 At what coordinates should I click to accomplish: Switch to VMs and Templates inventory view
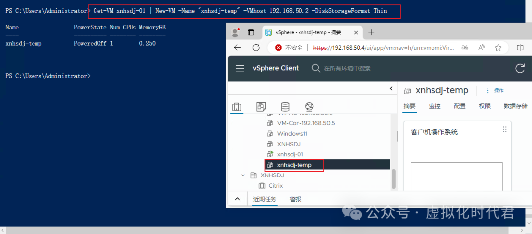(261, 107)
